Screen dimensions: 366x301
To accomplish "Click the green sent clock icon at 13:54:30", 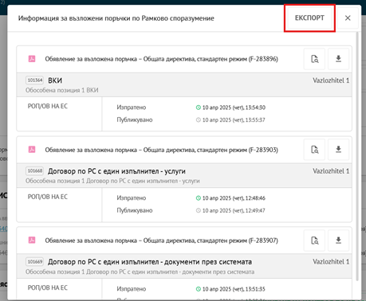I will pyautogui.click(x=199, y=107).
